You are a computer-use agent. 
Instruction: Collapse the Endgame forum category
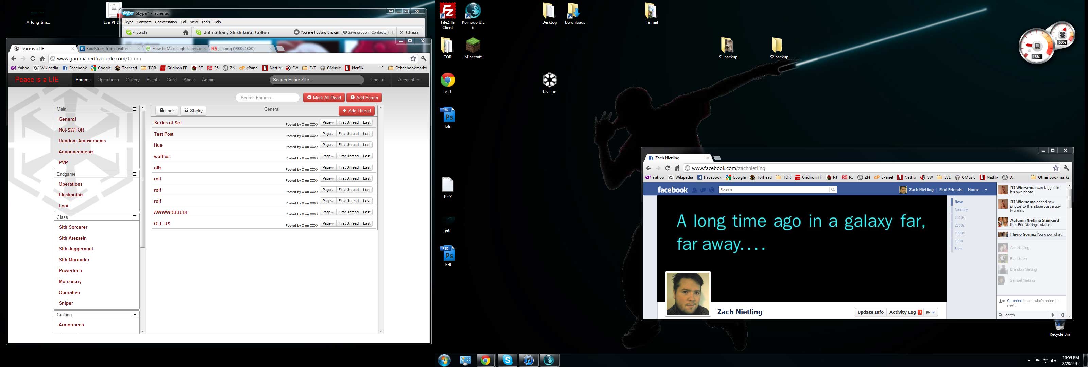(135, 174)
